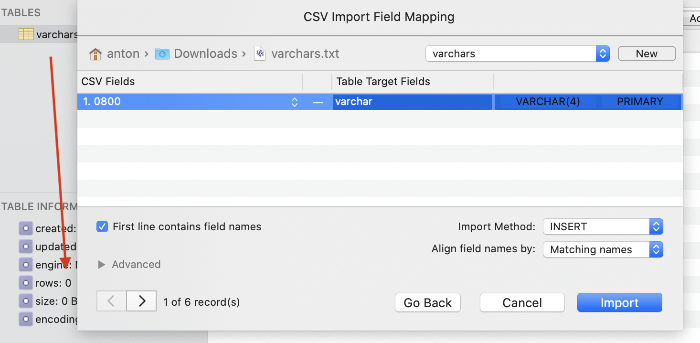Click the New button to create a table
The image size is (700, 343).
pyautogui.click(x=647, y=54)
